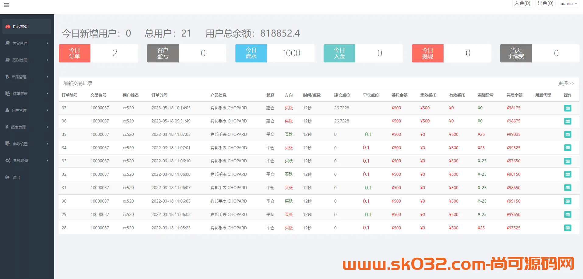Screen dimensions: 583x279
Task: Click the 买后余额 column header
Action: 515,95
